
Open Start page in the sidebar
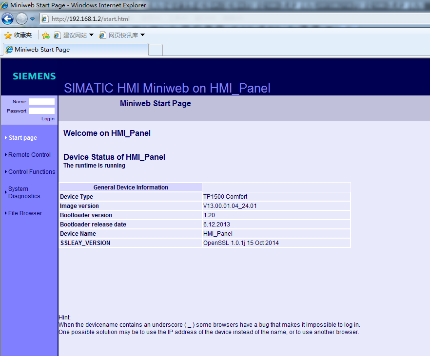pyautogui.click(x=23, y=138)
